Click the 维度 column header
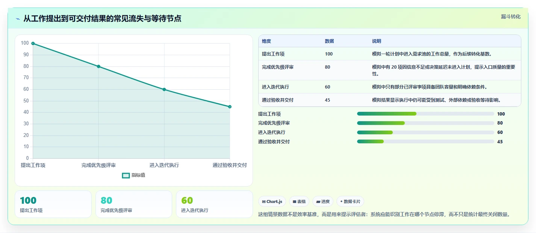Image resolution: width=536 pixels, height=233 pixels. click(266, 41)
